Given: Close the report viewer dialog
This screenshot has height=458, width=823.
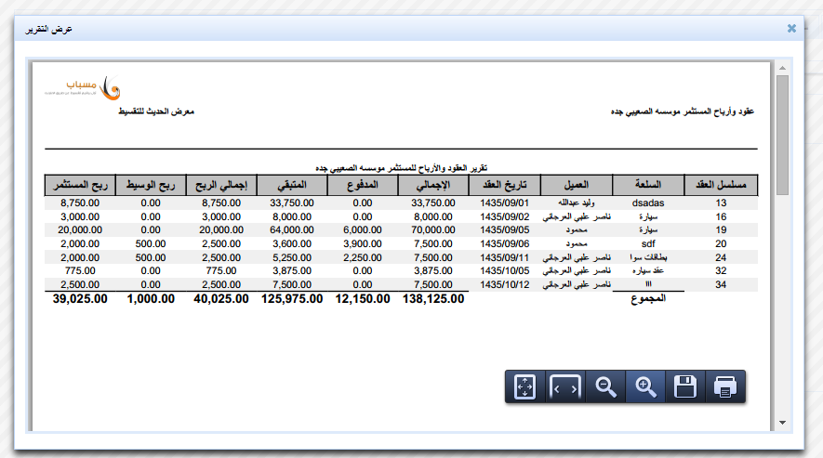Looking at the screenshot, I should [x=791, y=28].
